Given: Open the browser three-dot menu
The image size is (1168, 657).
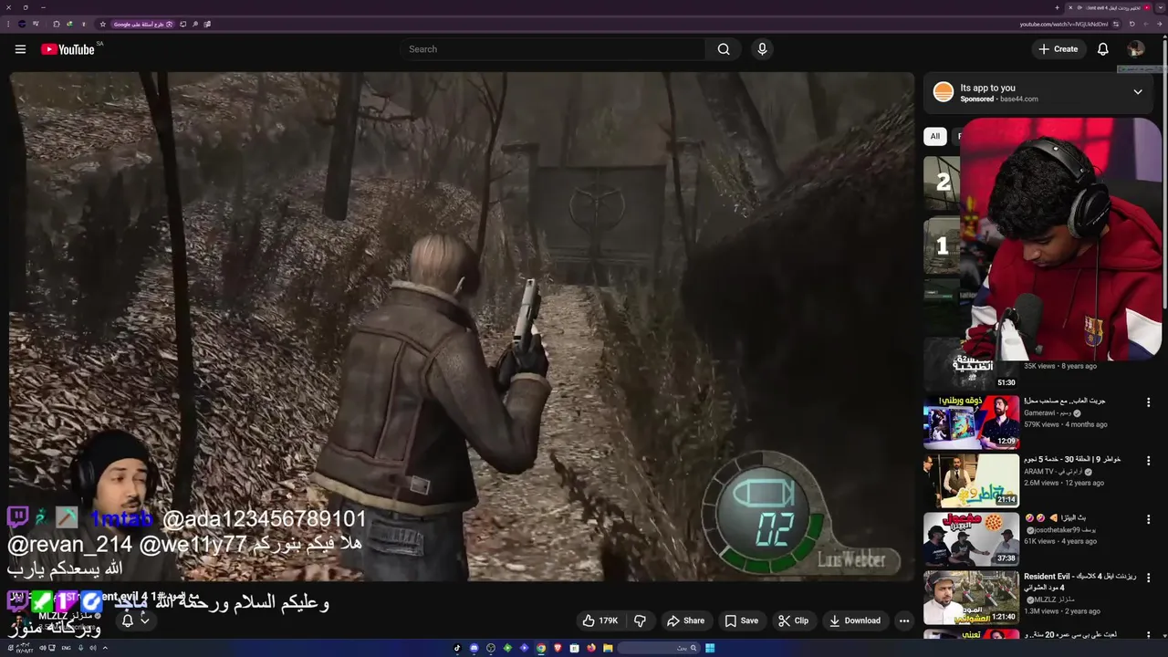Looking at the screenshot, I should 8,24.
